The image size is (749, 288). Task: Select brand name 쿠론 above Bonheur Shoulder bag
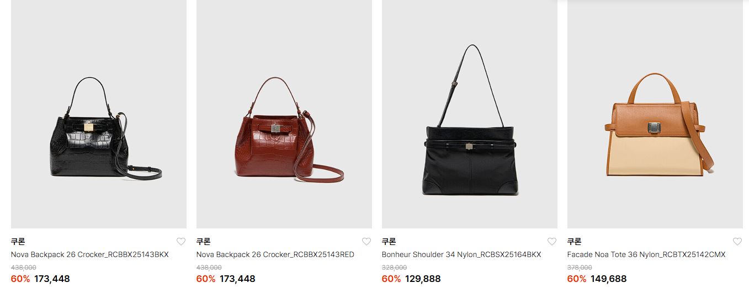389,242
